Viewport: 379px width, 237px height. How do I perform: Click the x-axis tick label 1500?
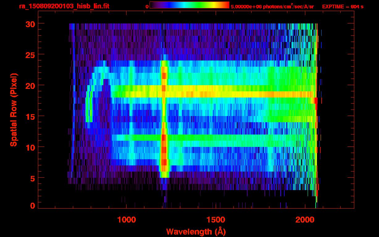[215, 220]
